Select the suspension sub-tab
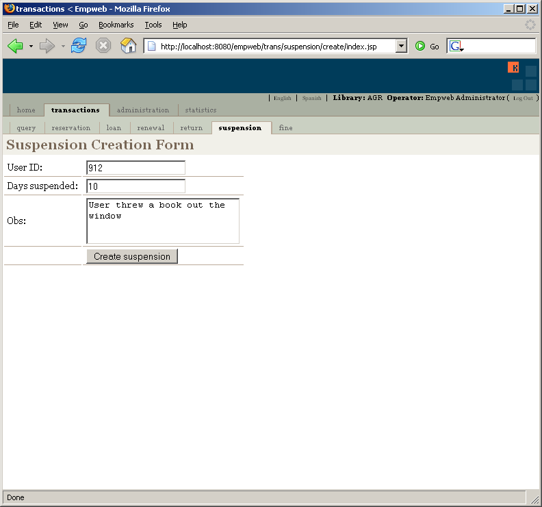Image resolution: width=542 pixels, height=507 pixels. tap(240, 128)
